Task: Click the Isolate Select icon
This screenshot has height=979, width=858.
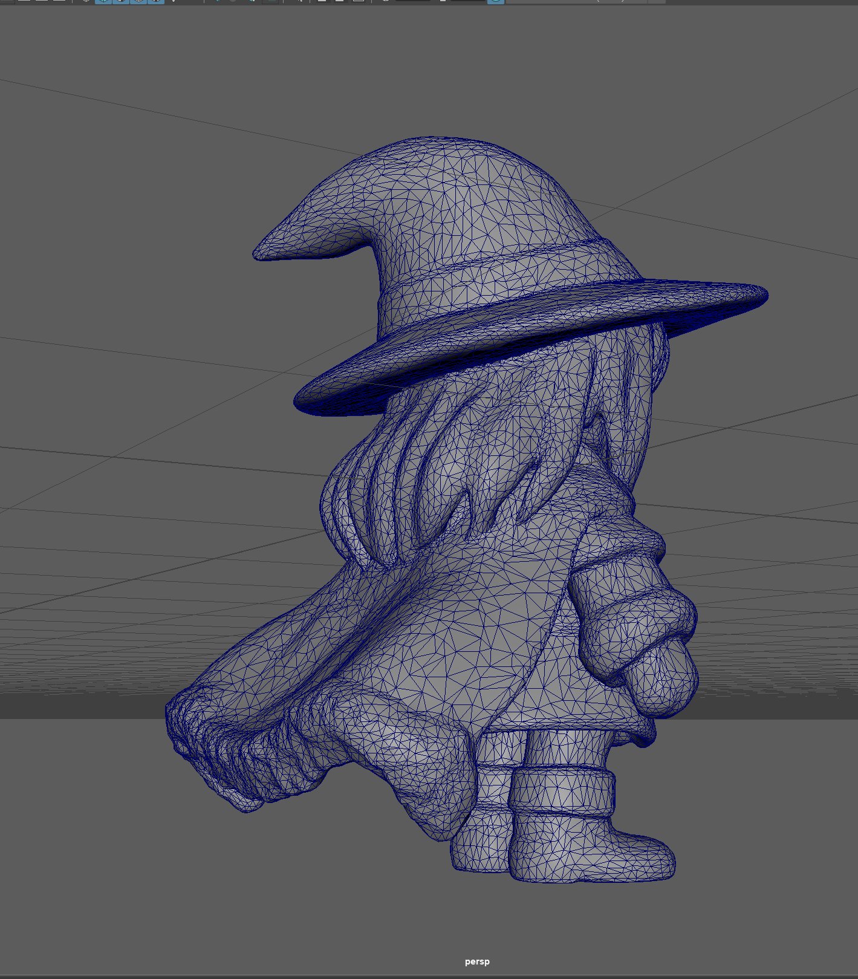Action: click(299, 1)
